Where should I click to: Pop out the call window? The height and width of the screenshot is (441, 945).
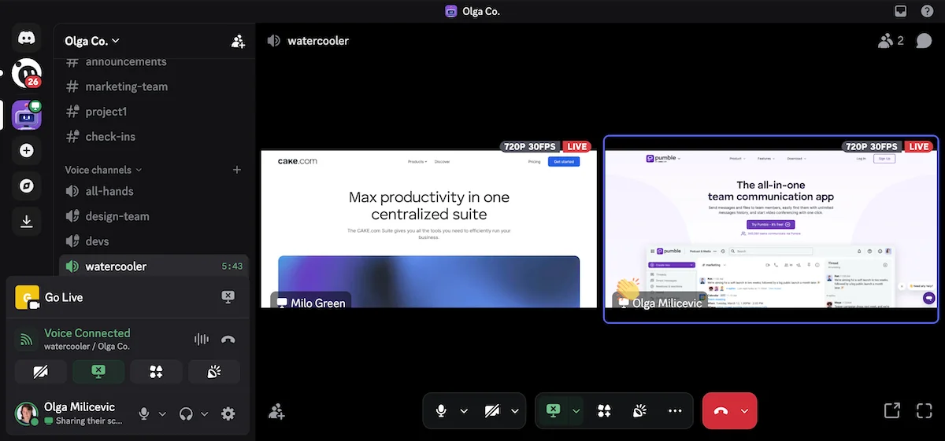pyautogui.click(x=891, y=410)
